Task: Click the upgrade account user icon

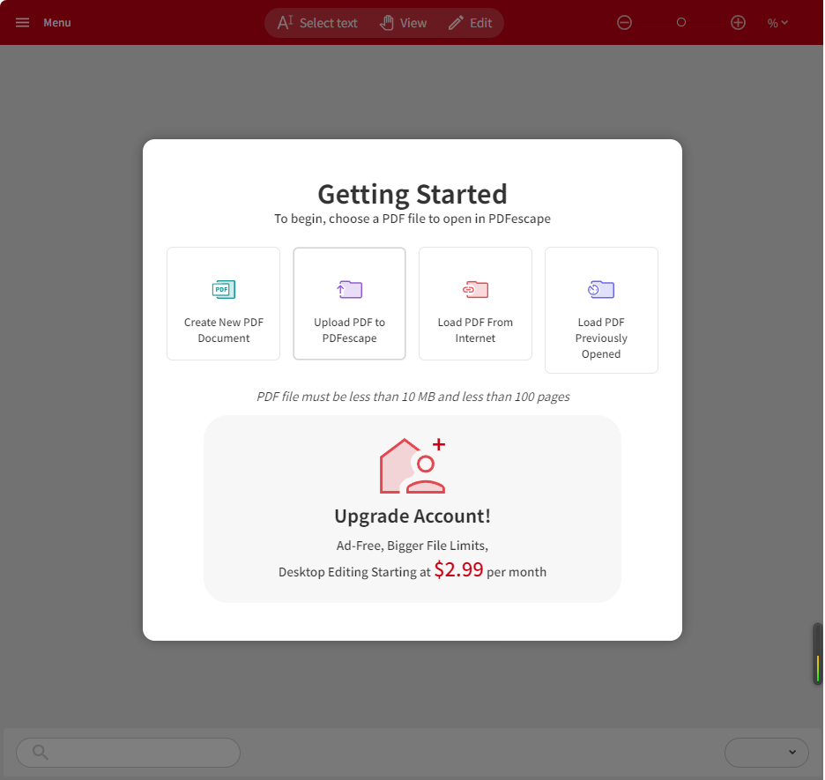Action: (x=412, y=466)
